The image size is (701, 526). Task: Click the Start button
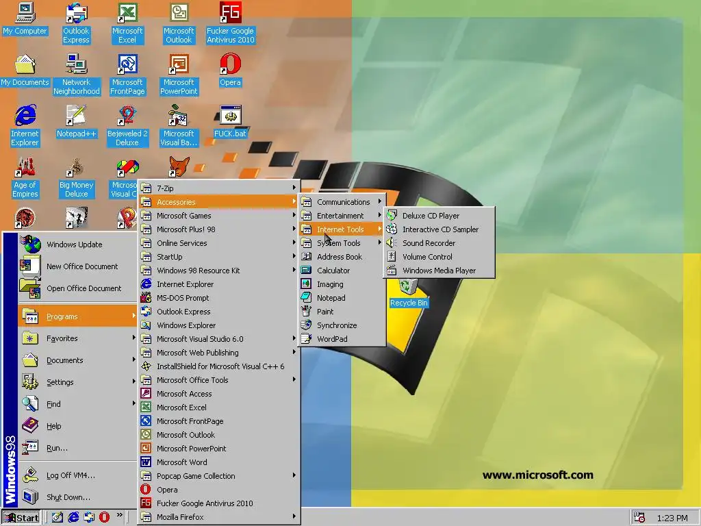tap(21, 518)
